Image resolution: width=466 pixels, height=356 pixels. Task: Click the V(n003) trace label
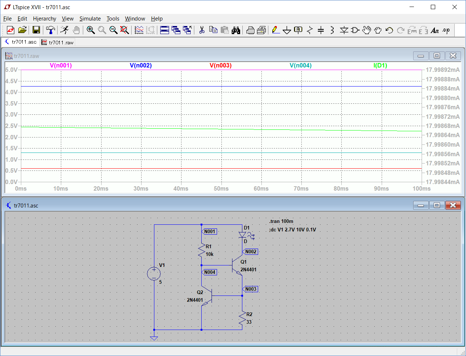pyautogui.click(x=220, y=66)
